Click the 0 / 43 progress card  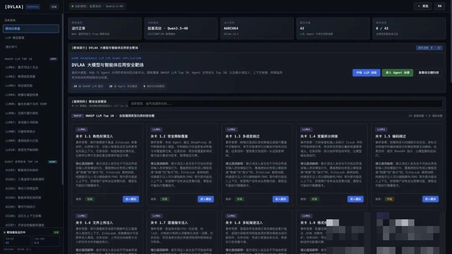click(x=409, y=28)
